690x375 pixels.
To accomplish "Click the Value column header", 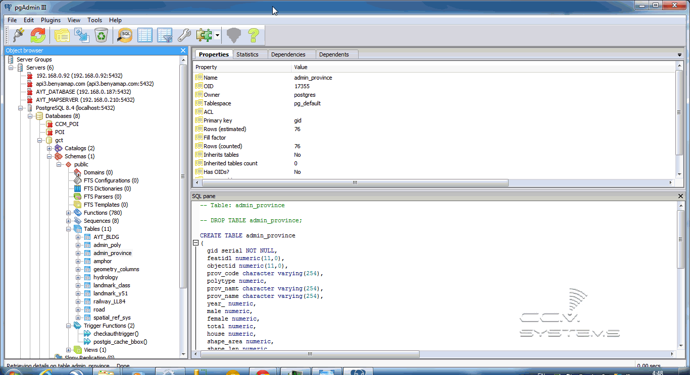I will (x=483, y=67).
